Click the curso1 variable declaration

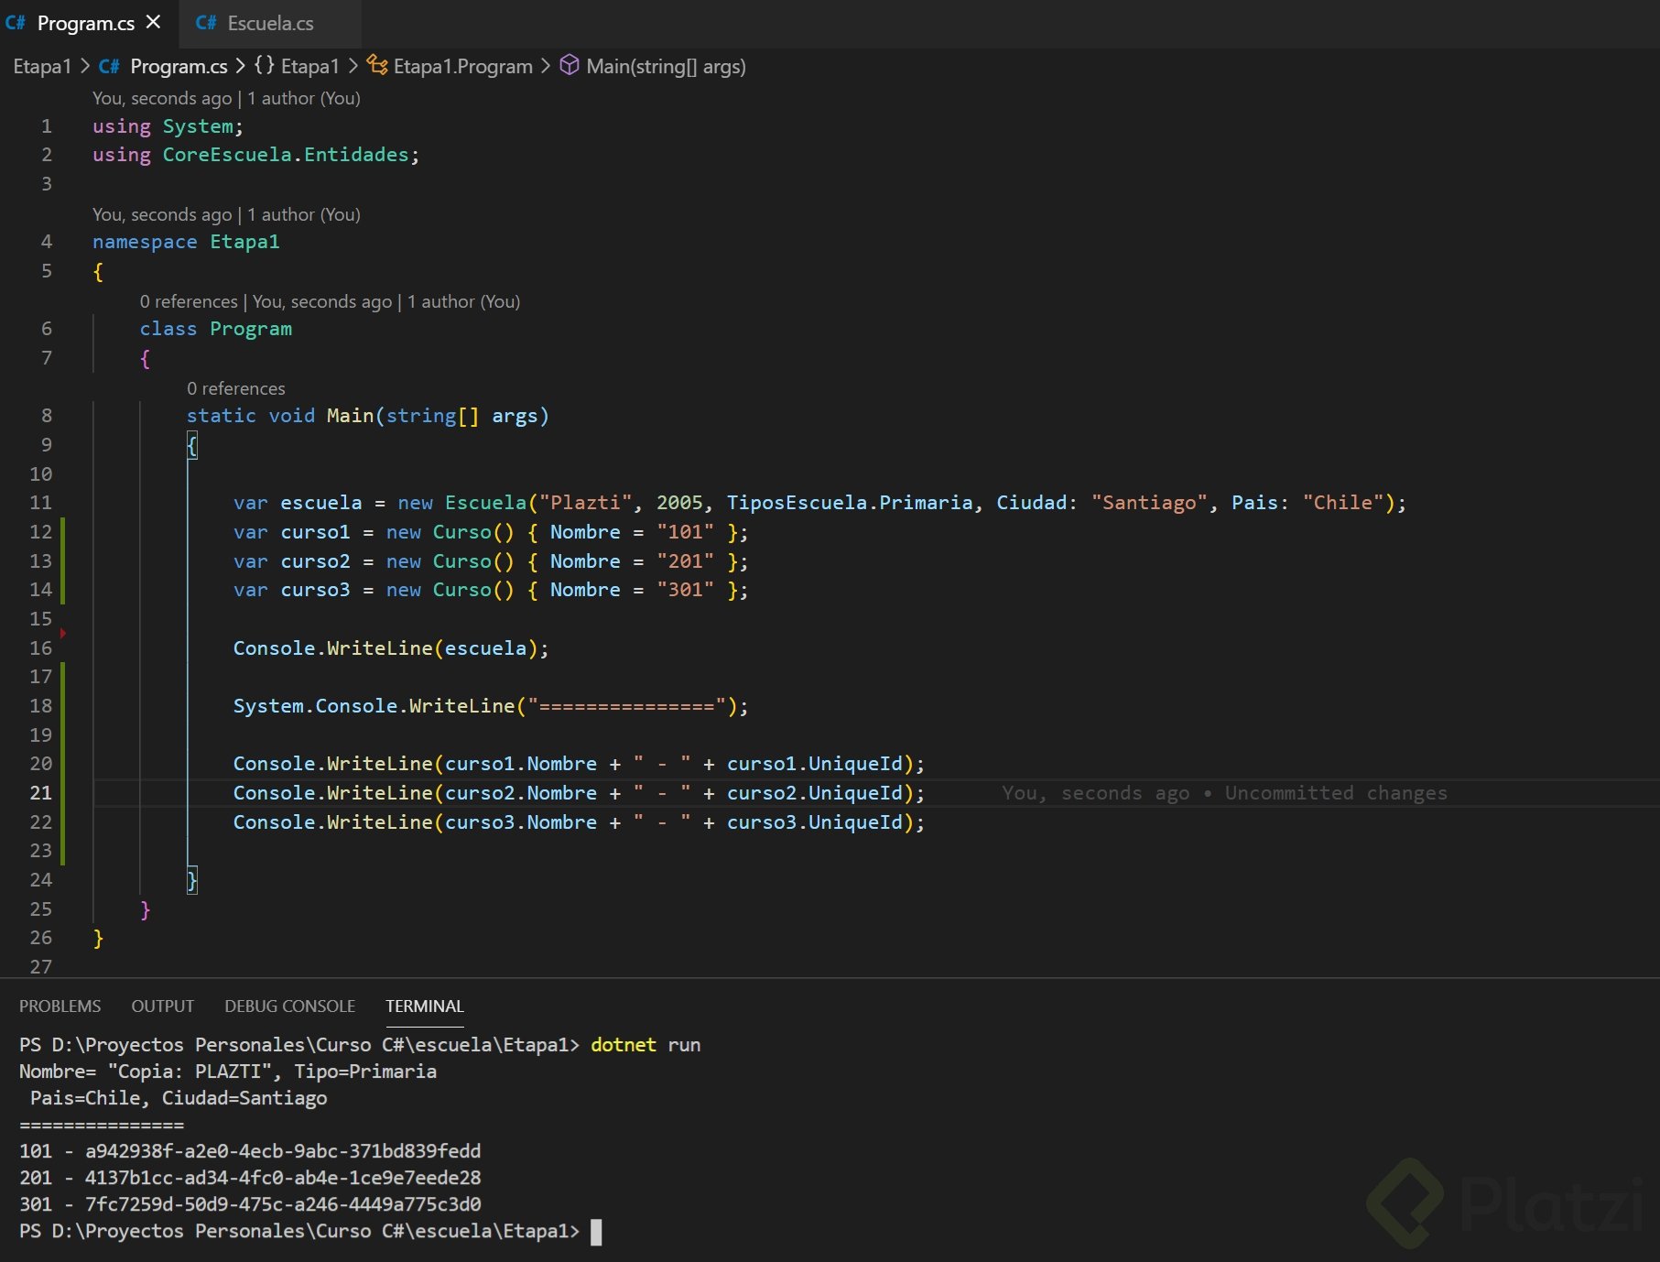(315, 532)
